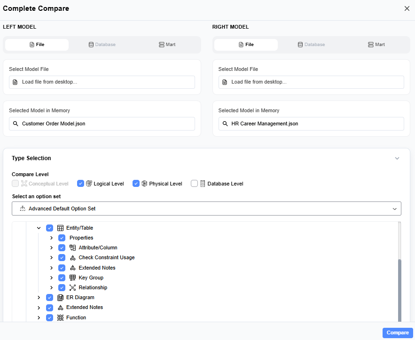Select the File tab in Left Model
Image resolution: width=415 pixels, height=340 pixels.
[37, 45]
